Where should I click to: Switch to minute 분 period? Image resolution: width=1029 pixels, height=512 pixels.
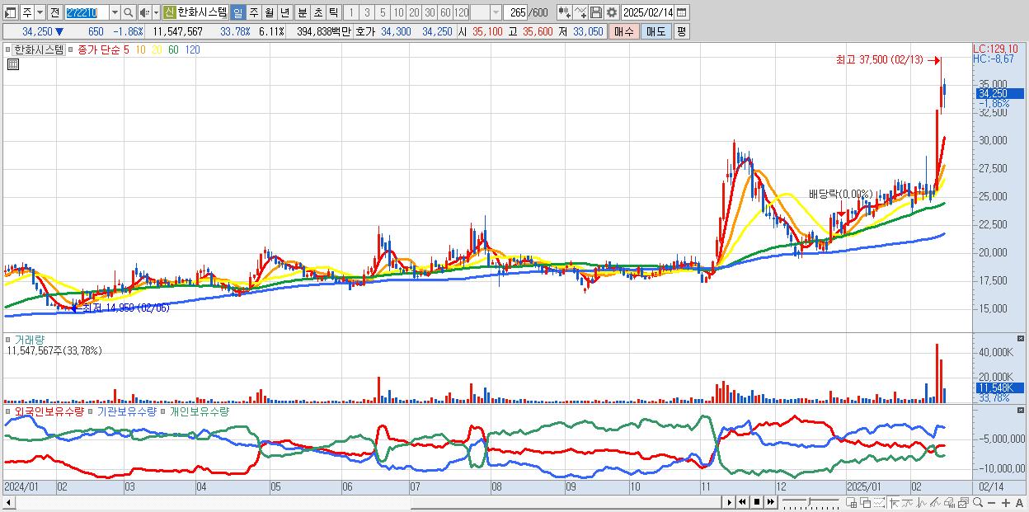(x=302, y=12)
